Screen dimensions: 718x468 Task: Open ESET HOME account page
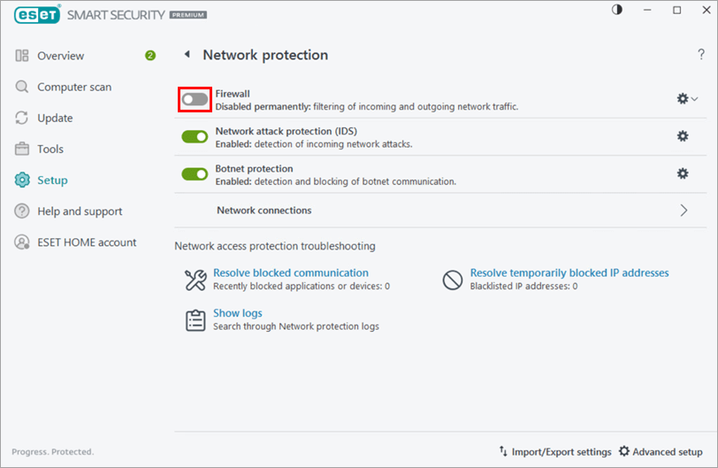[87, 242]
